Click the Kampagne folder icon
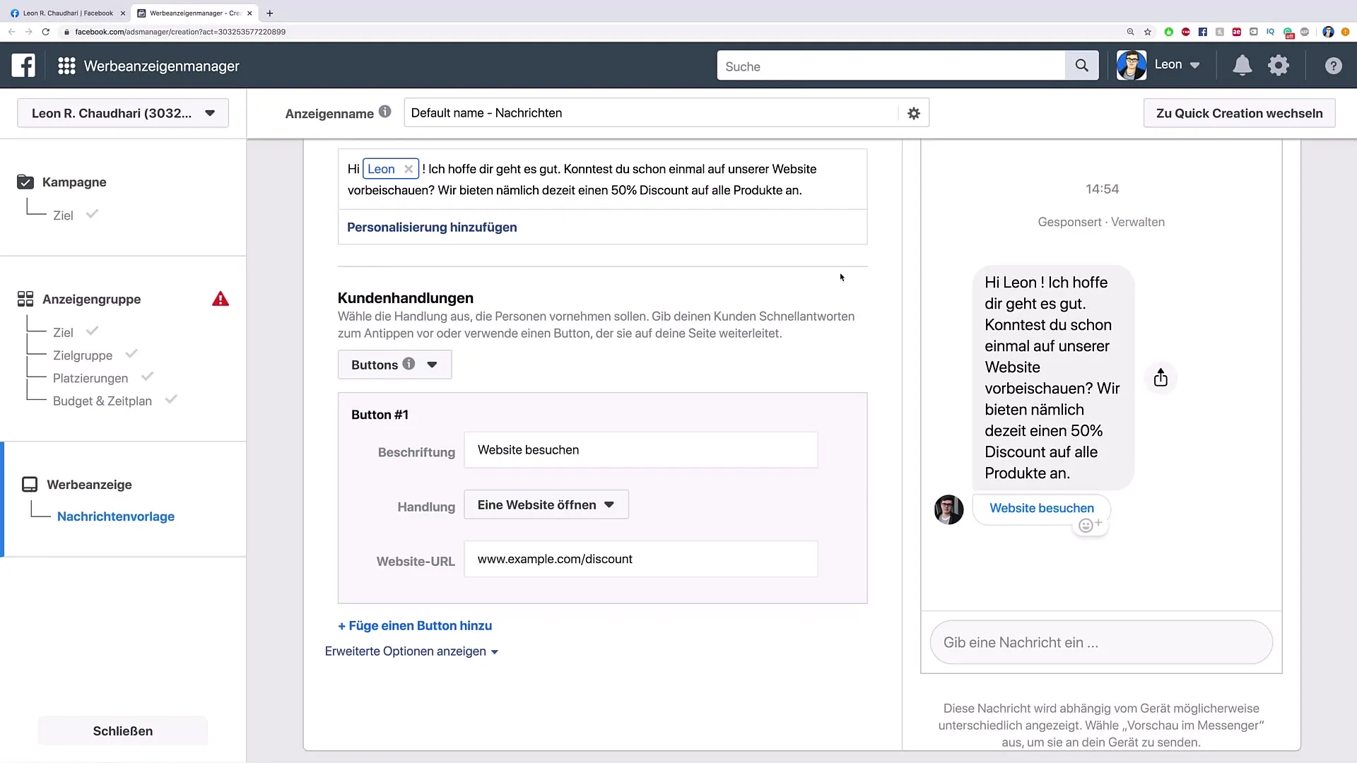Viewport: 1357px width, 763px height. (x=25, y=182)
